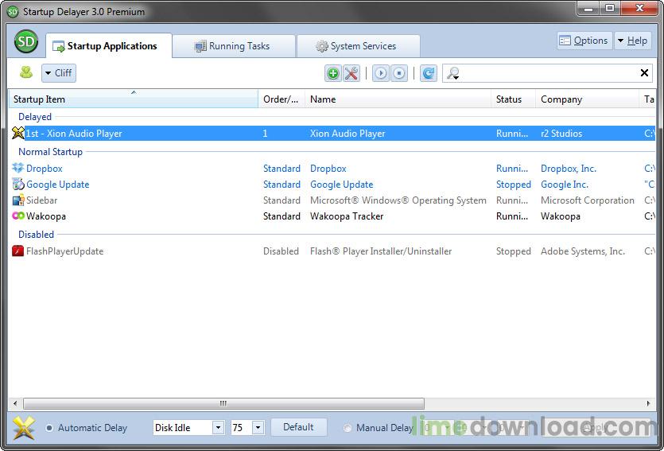Switch to the System Services tab
Screen dimensions: 664x451
pos(359,46)
